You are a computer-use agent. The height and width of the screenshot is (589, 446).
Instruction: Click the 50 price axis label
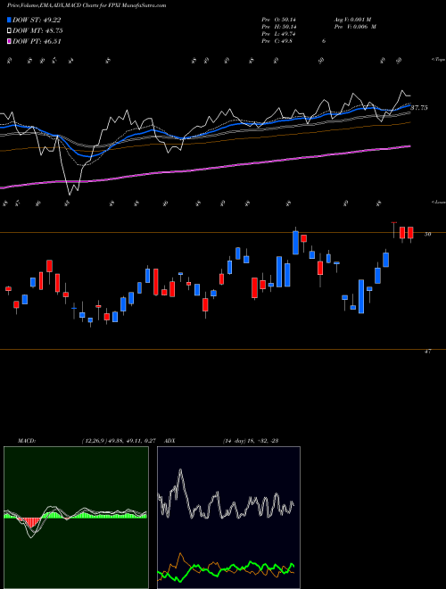point(427,234)
